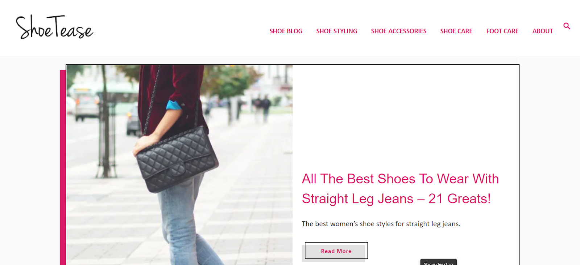Screen dimensions: 580x265
Task: Click the Show desktop tooltip
Action: 438,262
